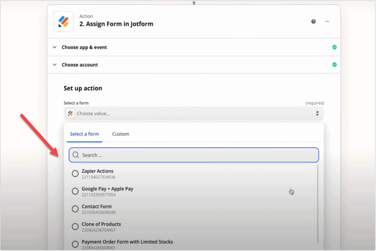Click the Search input field
Viewport: 376px width, 251px height.
[x=194, y=155]
